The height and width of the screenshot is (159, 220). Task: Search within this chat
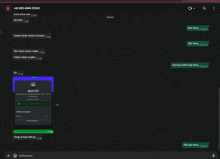pyautogui.click(x=204, y=8)
